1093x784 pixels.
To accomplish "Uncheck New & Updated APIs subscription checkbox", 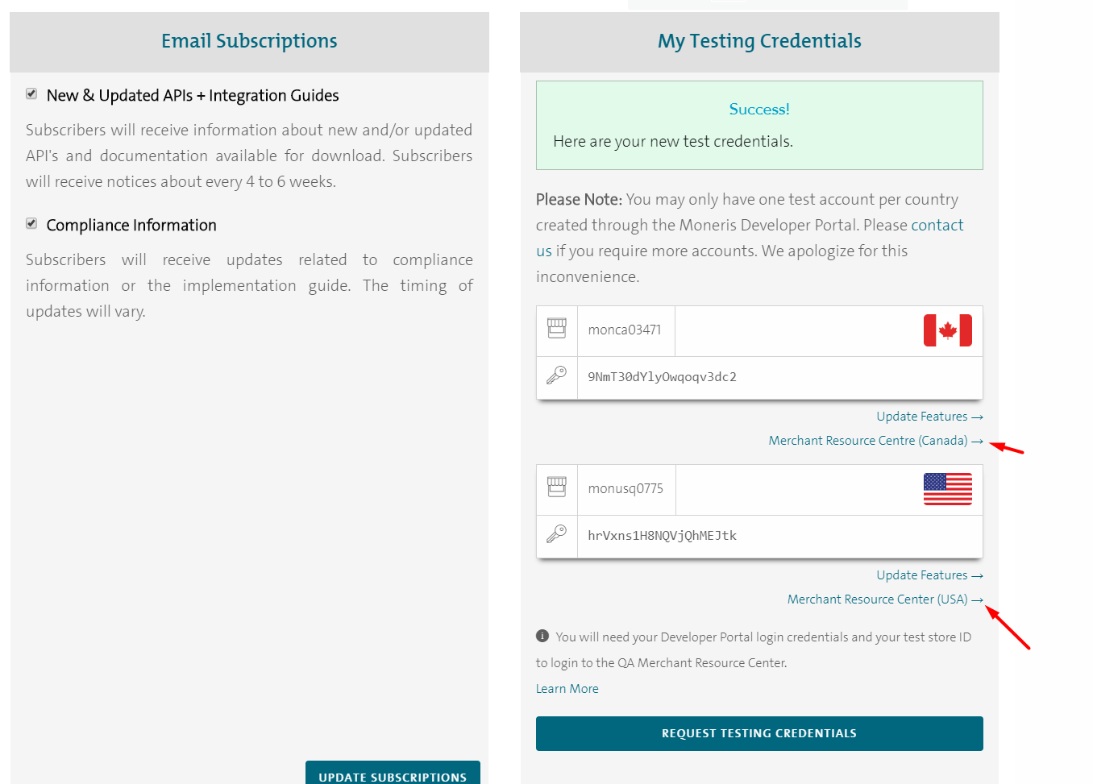I will pos(31,93).
